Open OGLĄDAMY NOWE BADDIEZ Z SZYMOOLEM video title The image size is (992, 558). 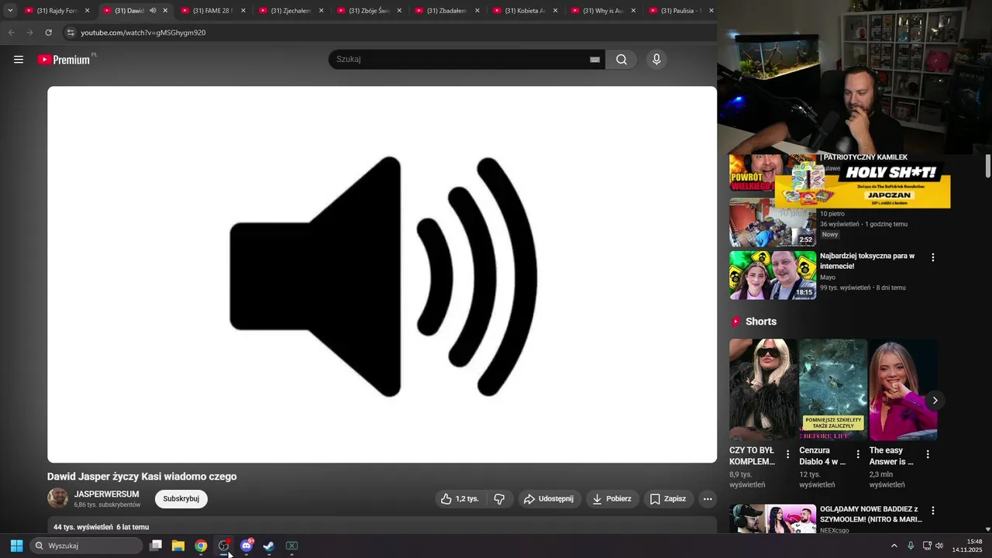point(871,514)
